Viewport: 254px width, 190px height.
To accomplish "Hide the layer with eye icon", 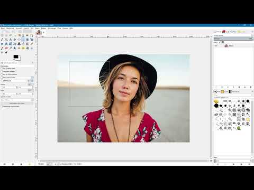I will tap(216, 46).
